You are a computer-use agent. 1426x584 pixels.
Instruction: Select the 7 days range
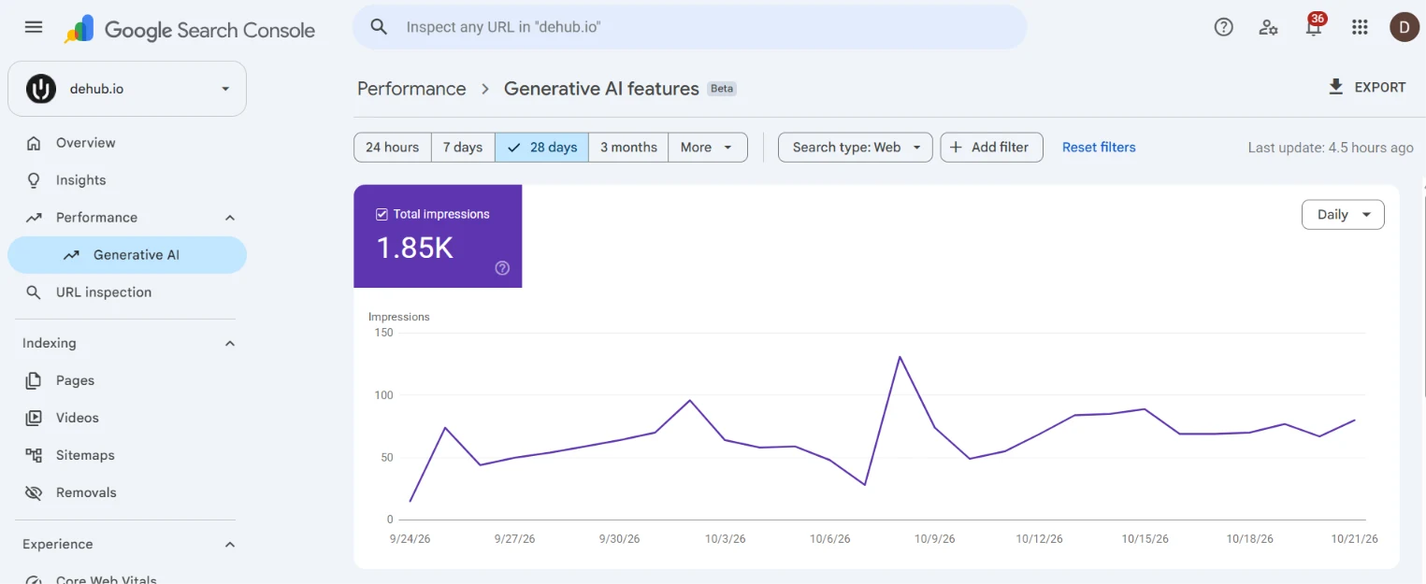click(x=463, y=147)
